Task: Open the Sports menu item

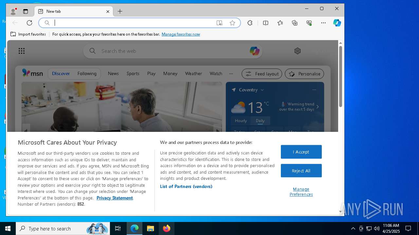Action: coord(133,73)
